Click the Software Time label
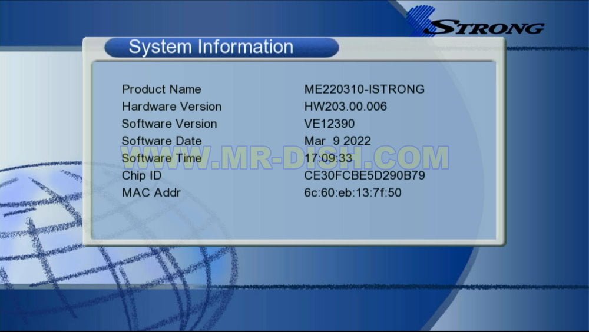The width and height of the screenshot is (589, 332). coord(162,158)
